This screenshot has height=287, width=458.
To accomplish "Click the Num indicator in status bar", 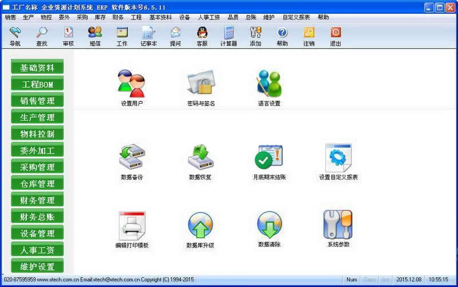I will [x=352, y=280].
